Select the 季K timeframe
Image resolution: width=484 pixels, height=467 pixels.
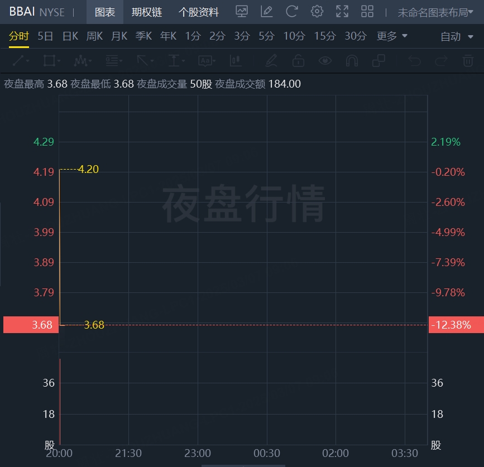point(143,36)
